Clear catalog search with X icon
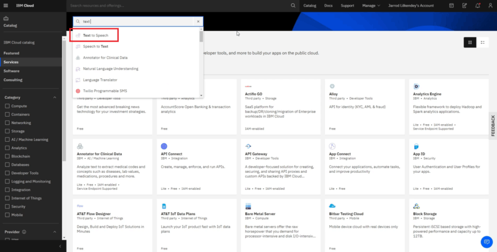497x252 pixels. (198, 21)
